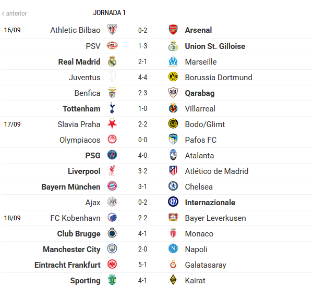Click the Atlético de Madrid team name

click(x=216, y=171)
